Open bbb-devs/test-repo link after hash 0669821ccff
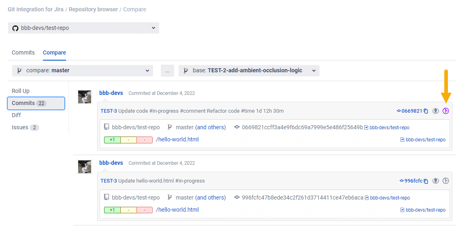 coord(389,128)
